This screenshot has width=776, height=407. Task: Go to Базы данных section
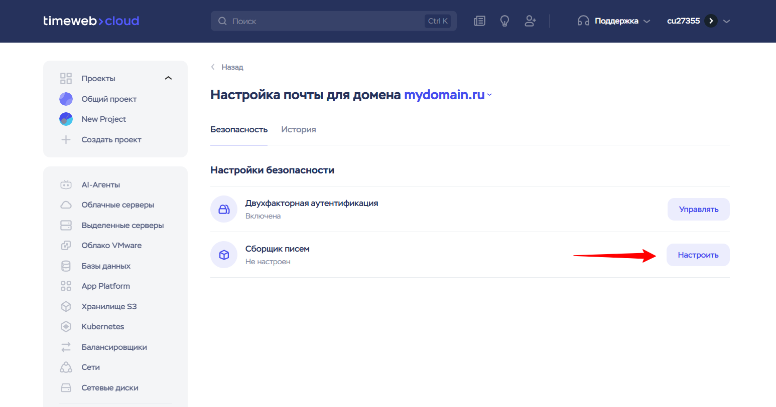coord(106,266)
